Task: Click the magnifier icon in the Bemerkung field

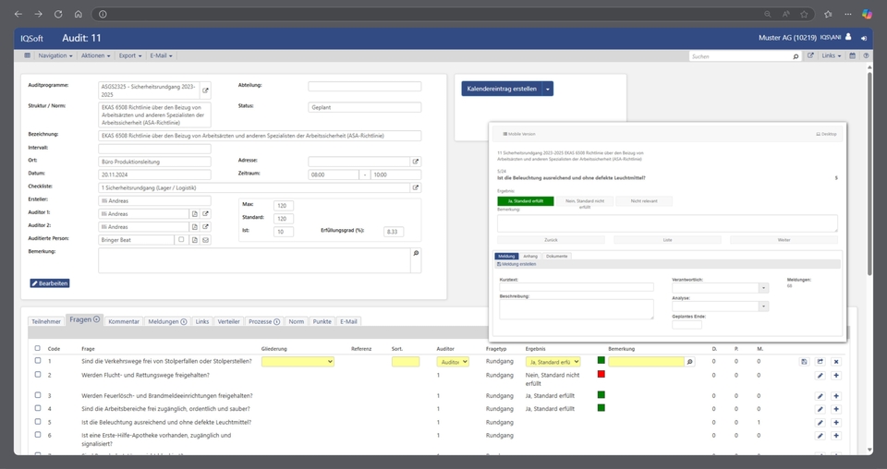Action: (x=415, y=253)
